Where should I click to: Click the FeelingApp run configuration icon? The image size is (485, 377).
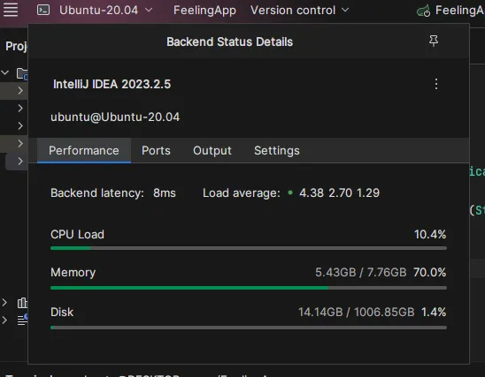click(x=423, y=11)
